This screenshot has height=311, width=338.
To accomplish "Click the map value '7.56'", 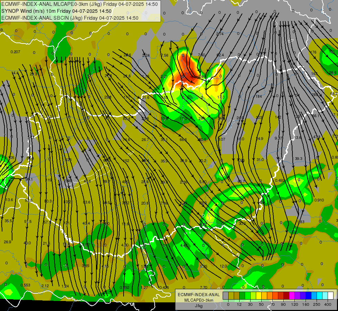I will pos(164,56).
